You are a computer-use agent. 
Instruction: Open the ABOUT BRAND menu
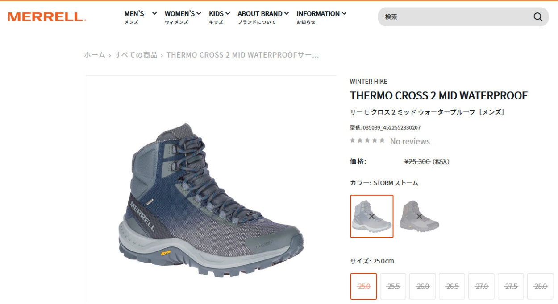tap(263, 17)
